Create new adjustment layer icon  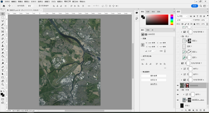[x=193, y=110]
